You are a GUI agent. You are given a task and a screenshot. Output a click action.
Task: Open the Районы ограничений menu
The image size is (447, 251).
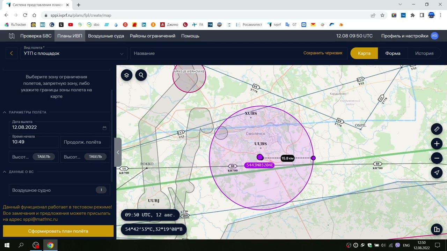(x=152, y=36)
